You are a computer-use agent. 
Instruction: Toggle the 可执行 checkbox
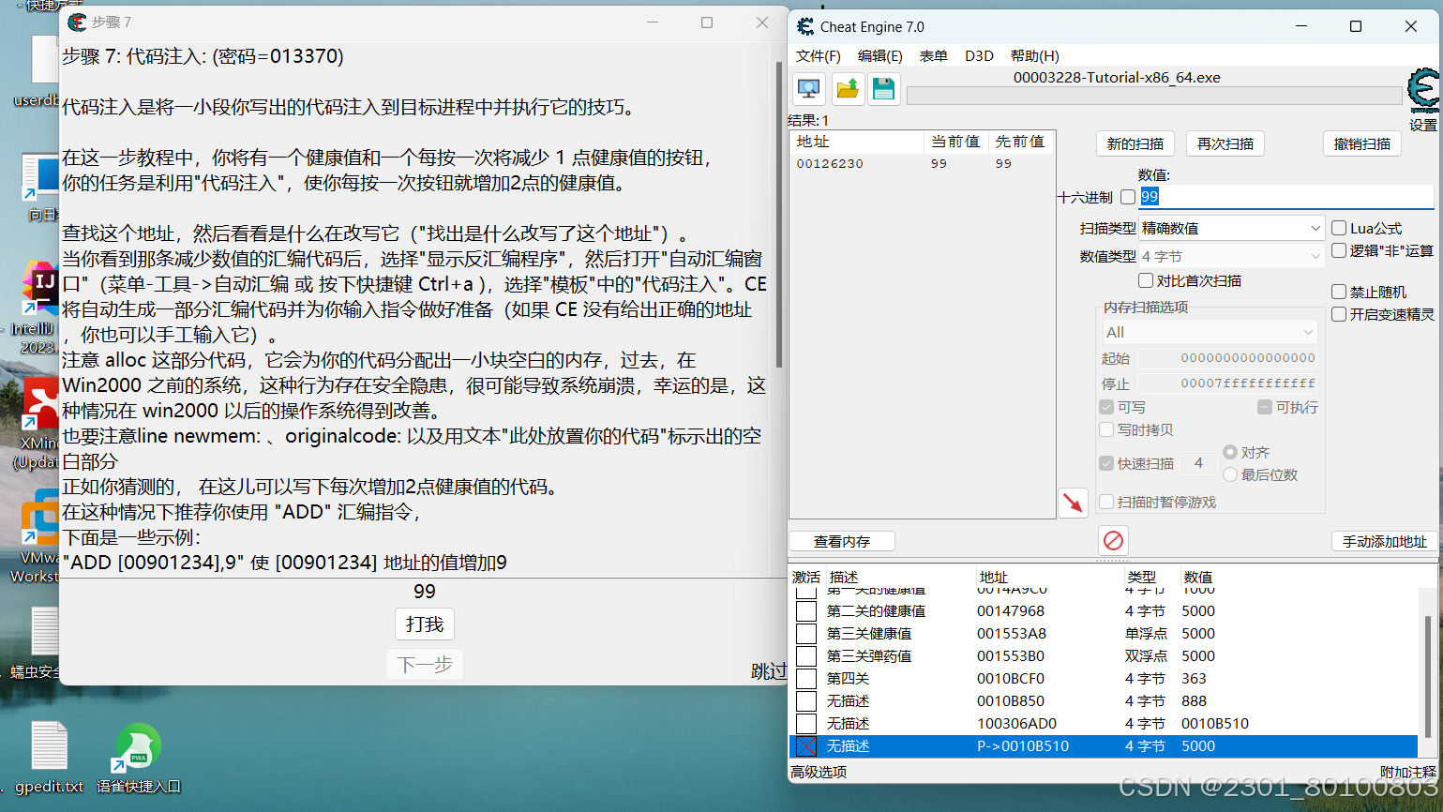click(x=1265, y=407)
